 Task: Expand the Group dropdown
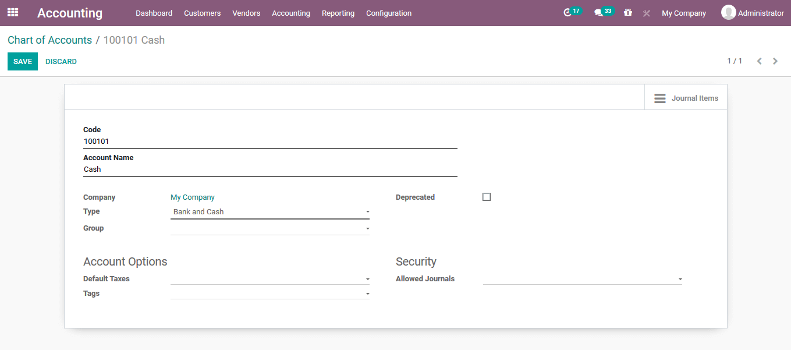click(367, 228)
